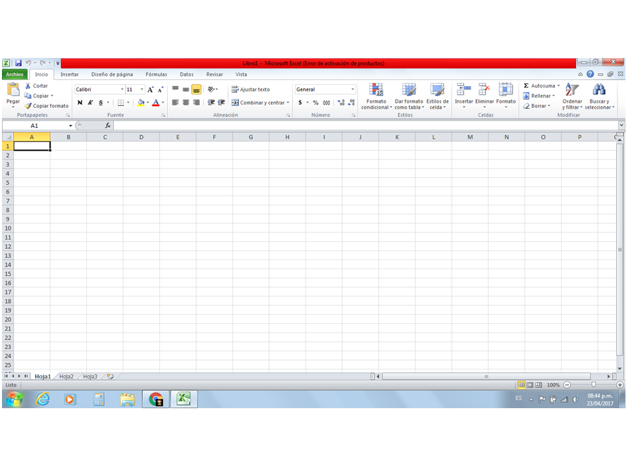Screen dimensions: 632x474
Task: Switch to Page Break preview icon
Action: click(539, 385)
